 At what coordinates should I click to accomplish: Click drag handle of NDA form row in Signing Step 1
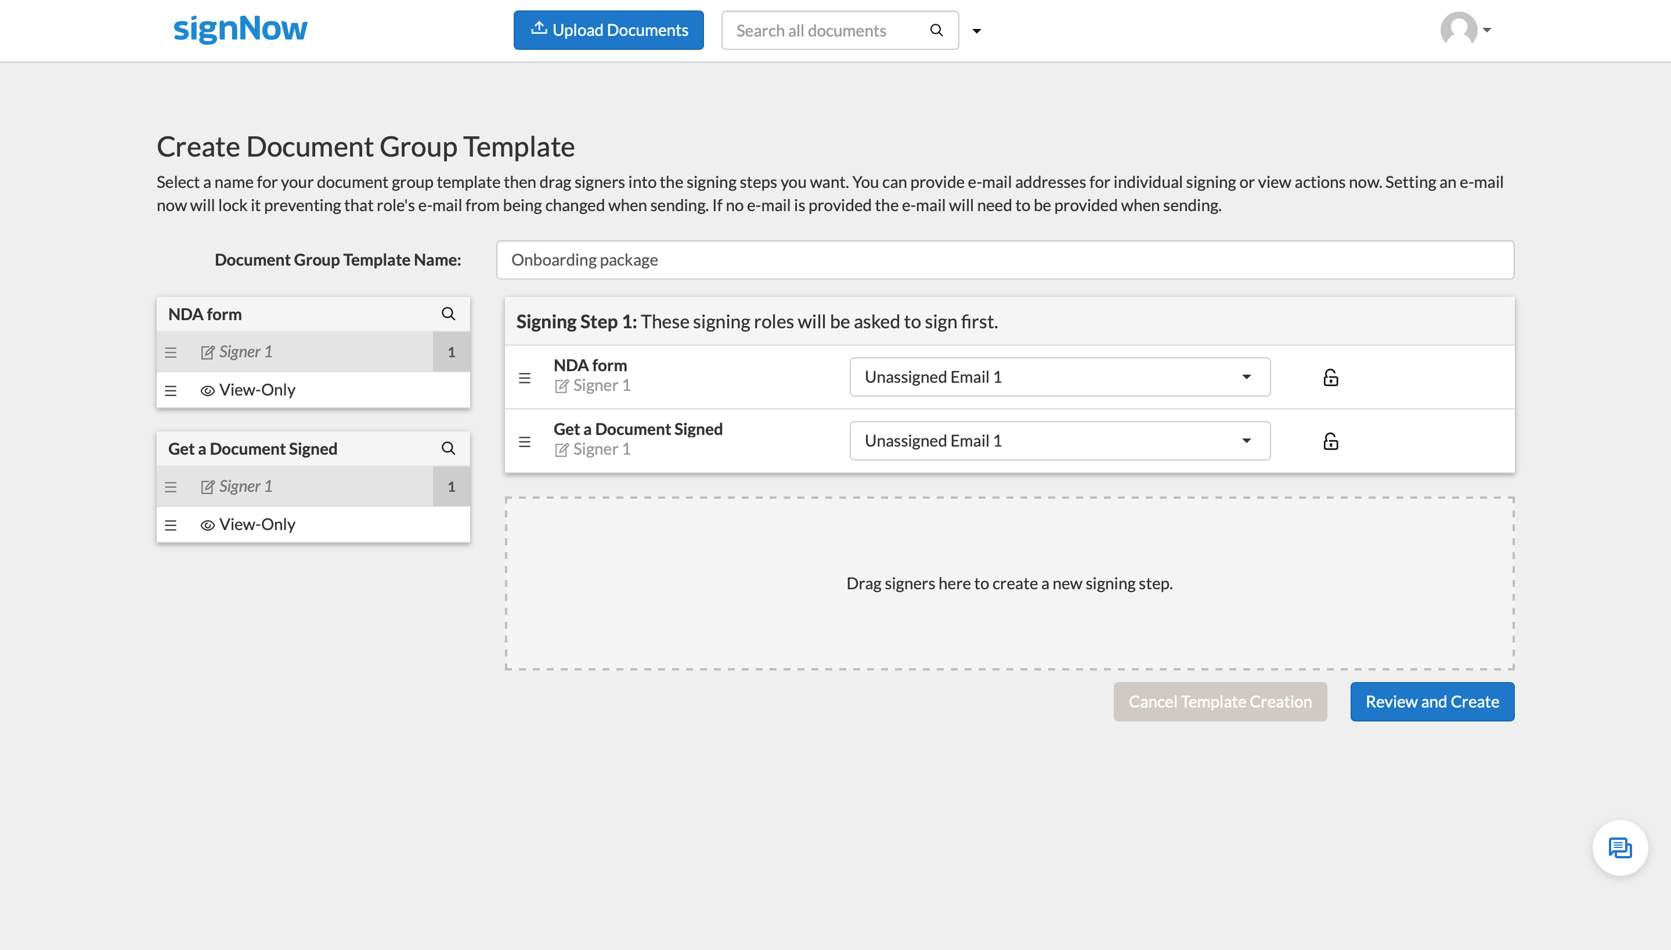tap(524, 378)
